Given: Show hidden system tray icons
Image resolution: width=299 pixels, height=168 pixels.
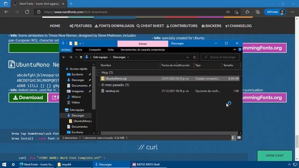Looking at the screenshot, I should point(289,165).
